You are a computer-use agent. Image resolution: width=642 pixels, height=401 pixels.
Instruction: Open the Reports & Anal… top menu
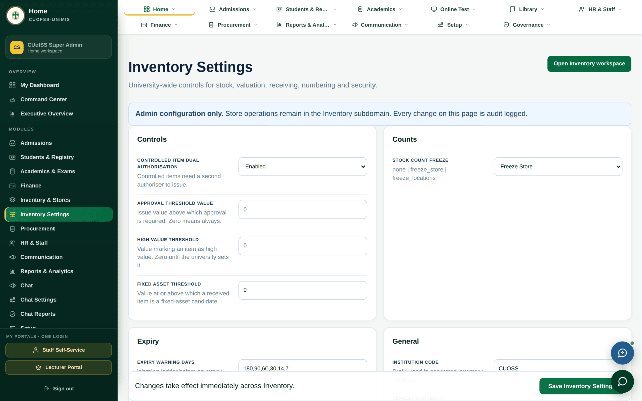(306, 25)
